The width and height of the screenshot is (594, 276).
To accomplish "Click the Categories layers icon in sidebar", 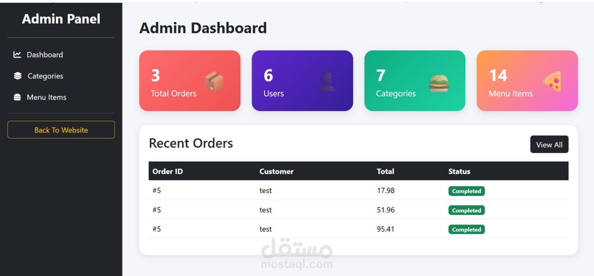I will (18, 76).
